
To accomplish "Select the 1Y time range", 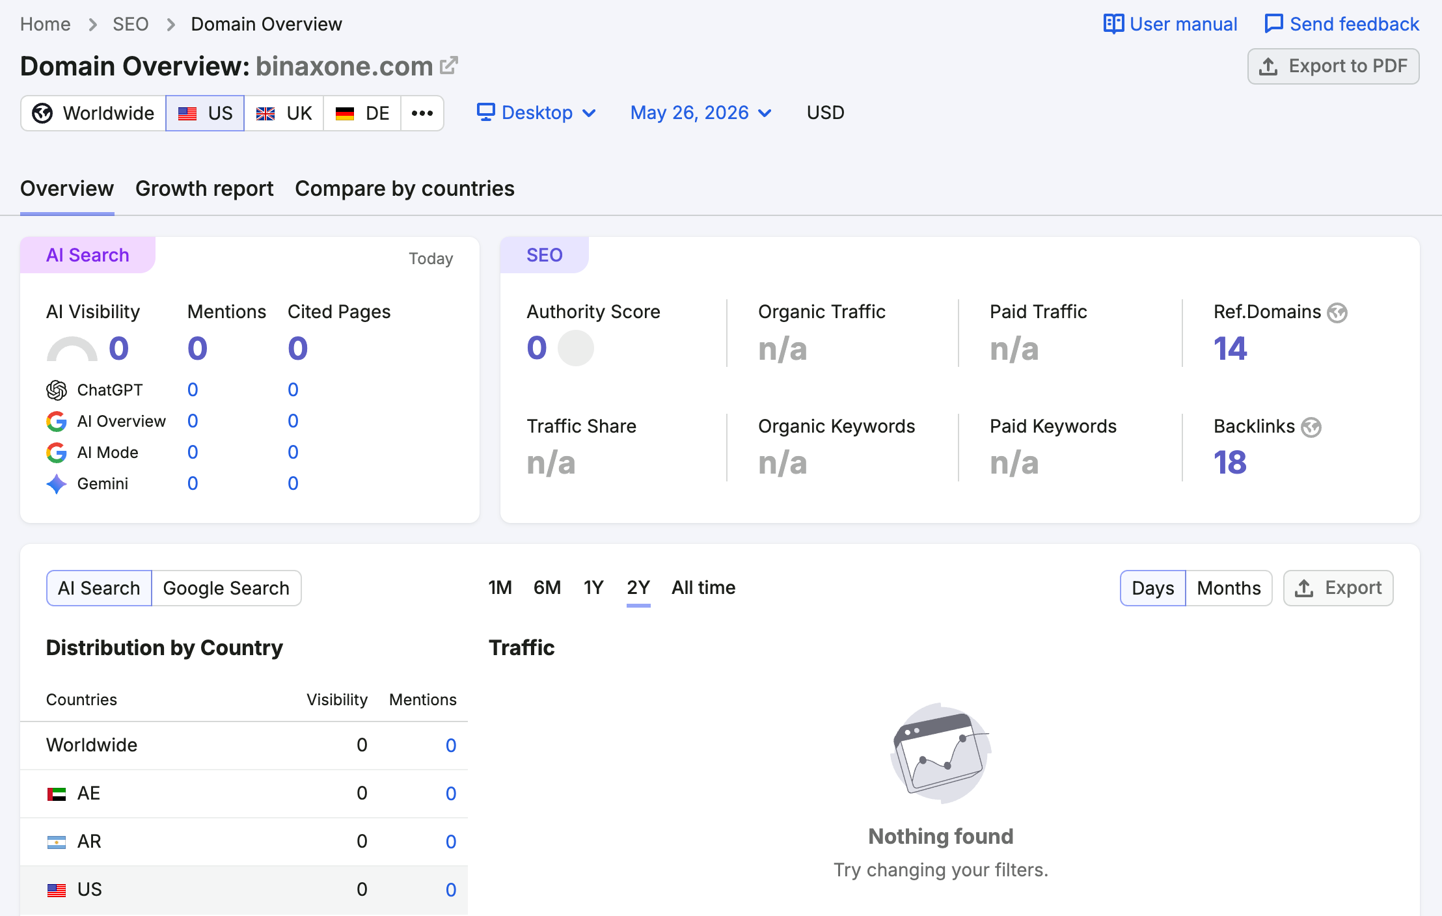I will 593,587.
